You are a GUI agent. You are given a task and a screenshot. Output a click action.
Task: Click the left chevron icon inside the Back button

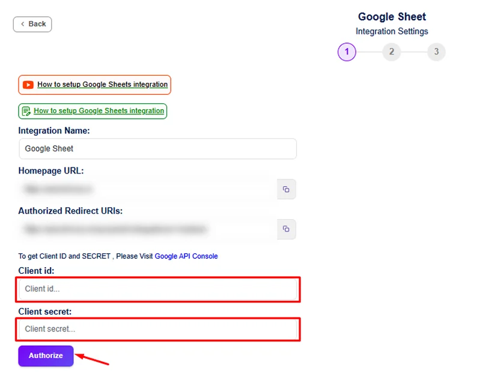pyautogui.click(x=23, y=24)
